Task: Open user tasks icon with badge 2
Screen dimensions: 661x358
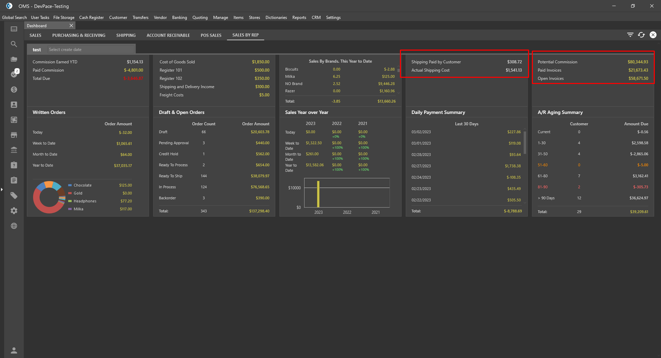Action: [x=14, y=74]
